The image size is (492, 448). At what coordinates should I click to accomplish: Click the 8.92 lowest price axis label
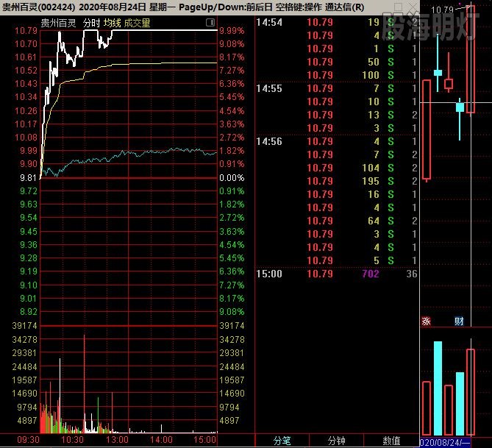point(29,312)
